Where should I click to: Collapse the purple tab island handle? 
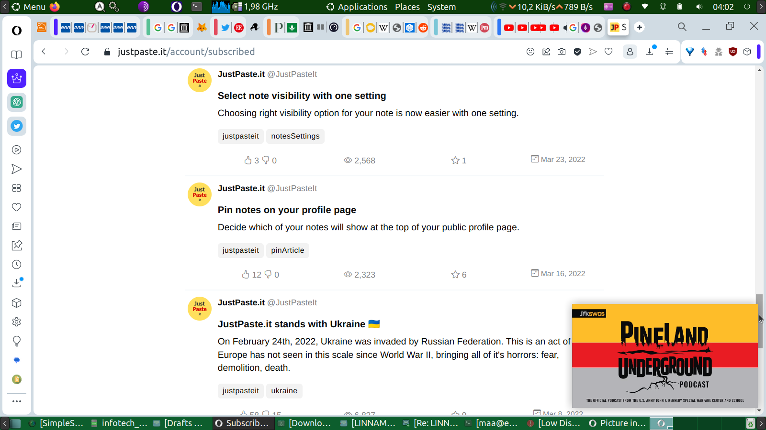pos(56,27)
